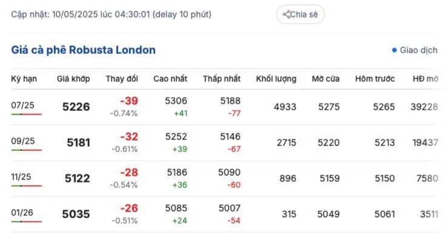
Task: Click the Cao nhất column header
Action: 170,79
